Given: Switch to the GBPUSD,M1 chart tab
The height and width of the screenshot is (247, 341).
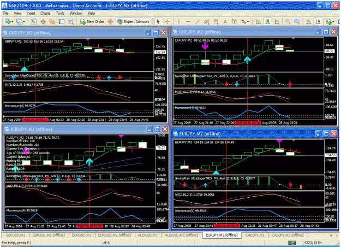Looking at the screenshot, I should (x=16, y=235).
